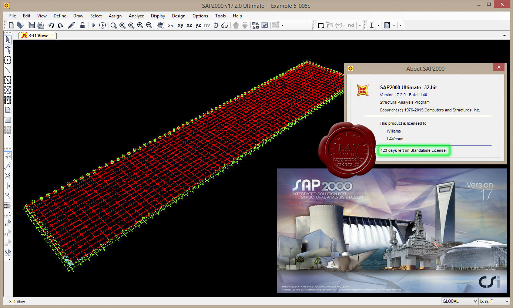Activate rubber band zoom tool
Screen dimensions: 513x308
114,25
